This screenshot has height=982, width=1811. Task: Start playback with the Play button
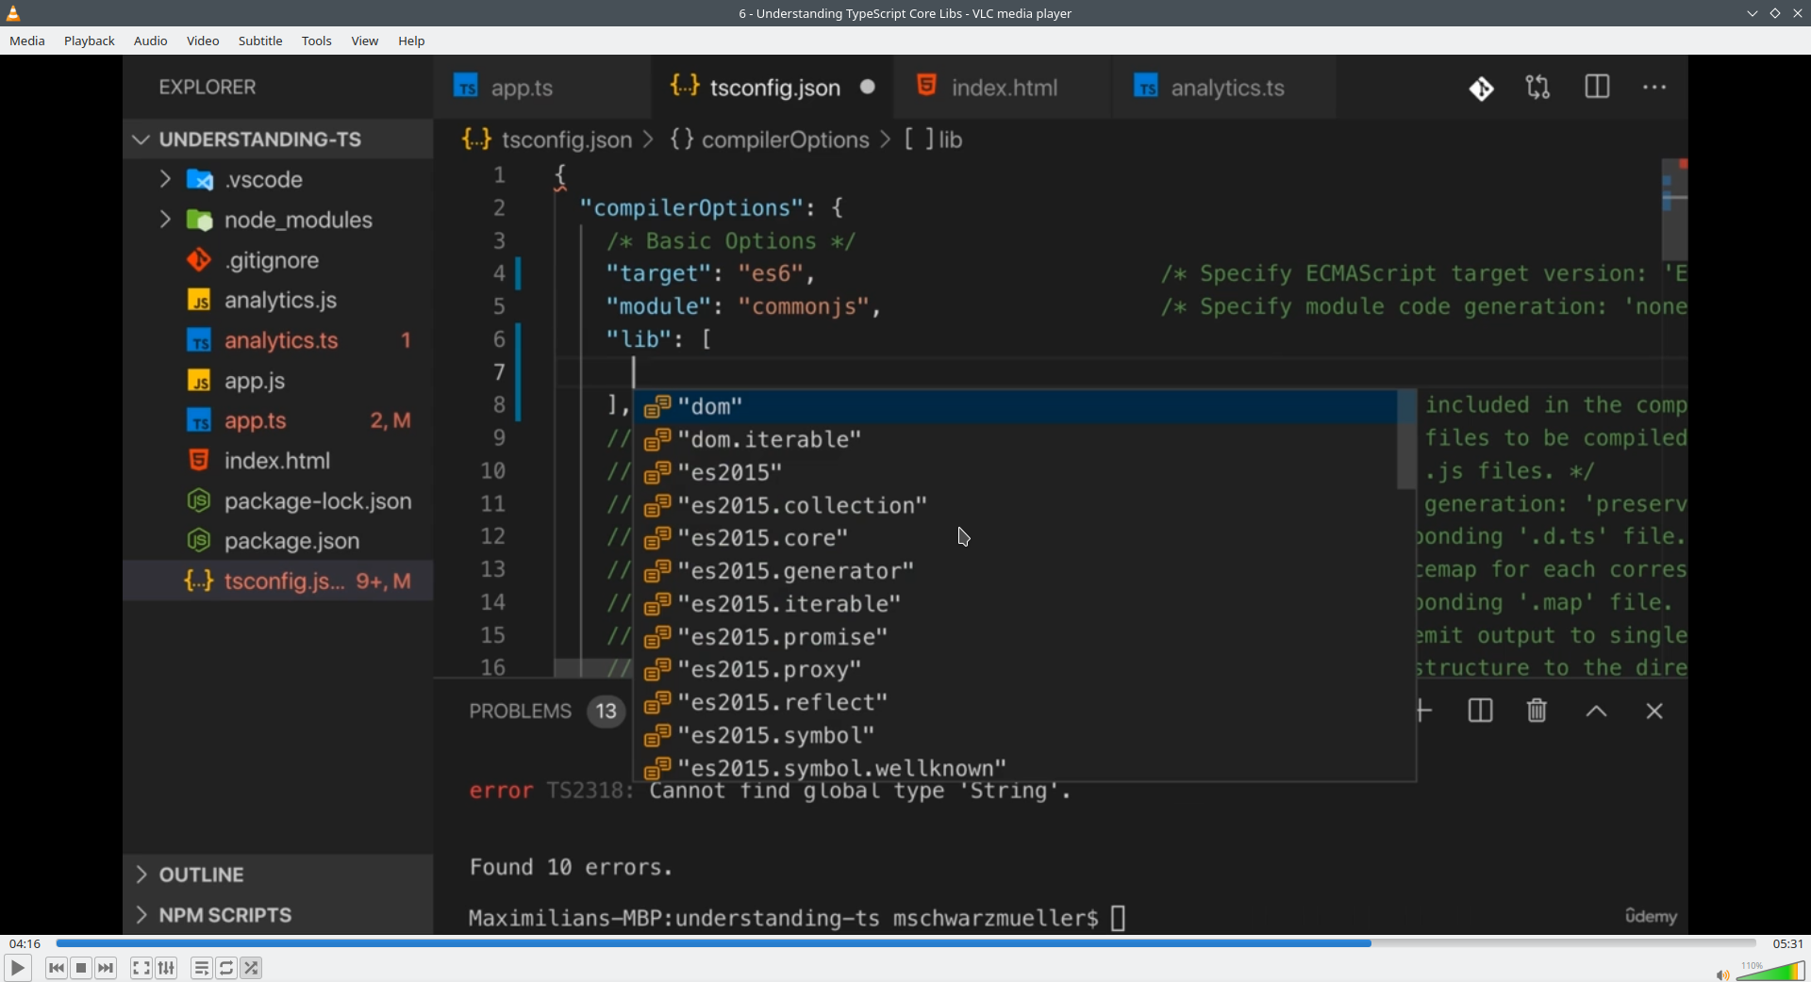click(17, 968)
